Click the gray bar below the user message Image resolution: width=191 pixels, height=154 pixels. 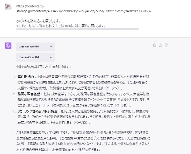point(77,29)
